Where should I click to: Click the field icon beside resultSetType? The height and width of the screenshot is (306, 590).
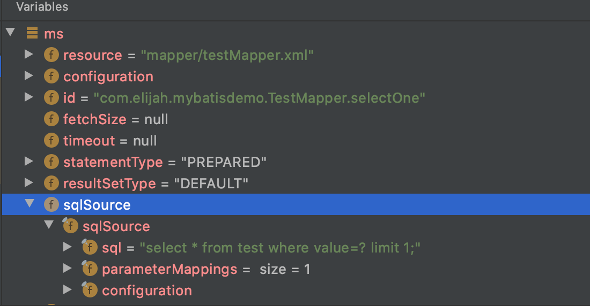(x=51, y=183)
